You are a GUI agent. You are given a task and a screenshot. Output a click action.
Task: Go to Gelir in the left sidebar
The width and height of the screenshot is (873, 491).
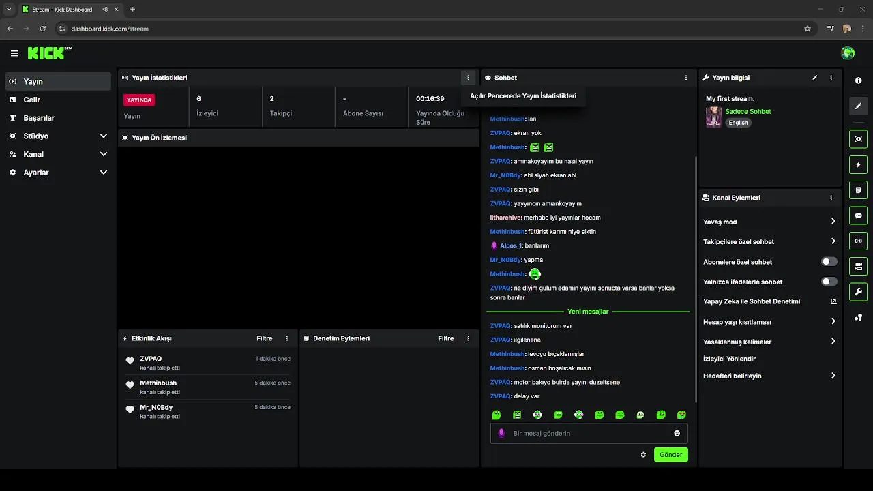(58, 100)
